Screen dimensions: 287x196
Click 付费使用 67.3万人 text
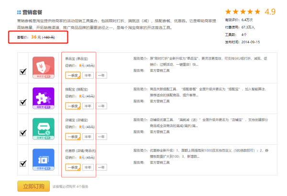click(240, 27)
